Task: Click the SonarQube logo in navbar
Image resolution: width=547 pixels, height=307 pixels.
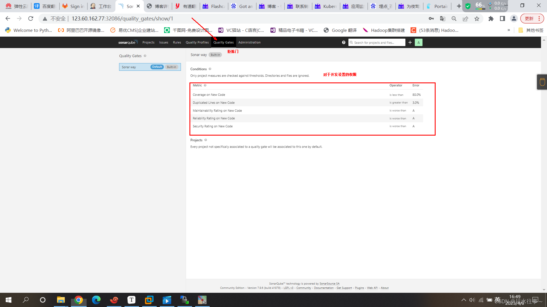Action: [128, 42]
